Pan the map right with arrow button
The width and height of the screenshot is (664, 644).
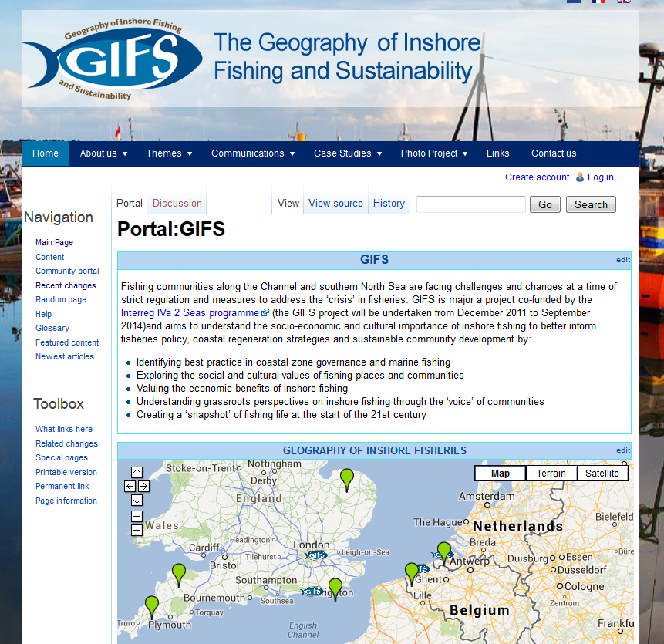(143, 487)
